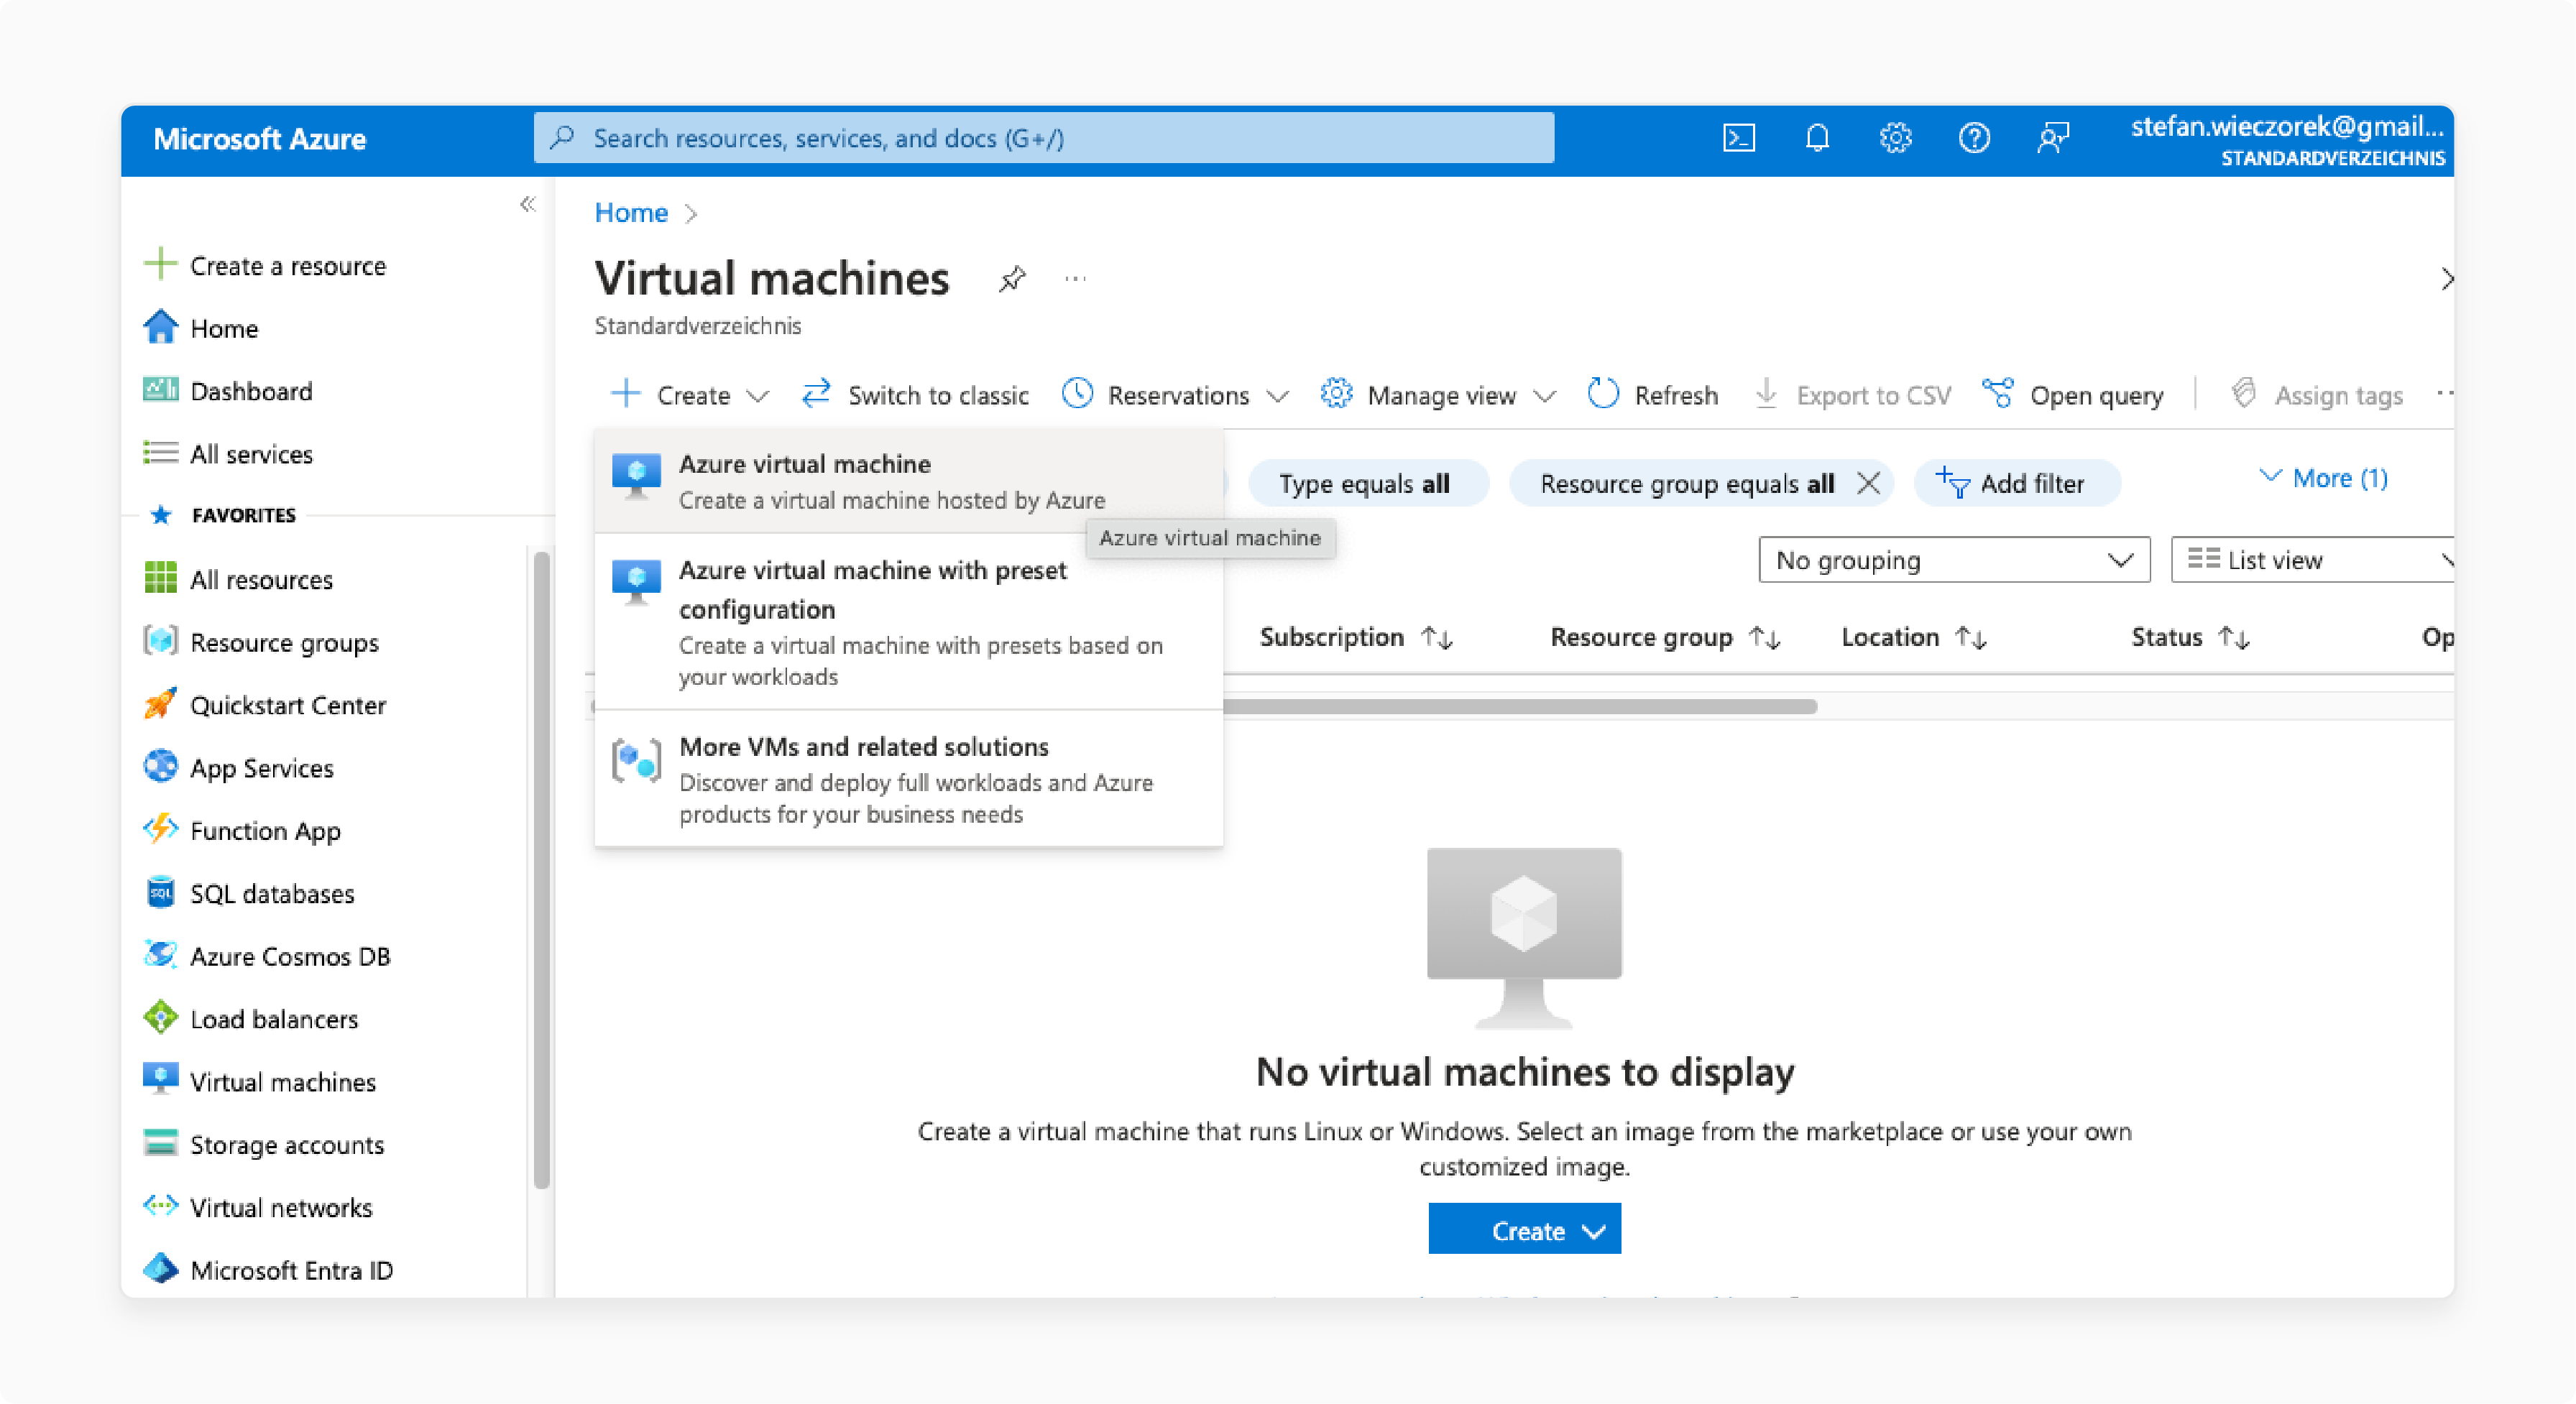The width and height of the screenshot is (2576, 1404).
Task: Open the toolbar Create dropdown
Action: (x=690, y=395)
